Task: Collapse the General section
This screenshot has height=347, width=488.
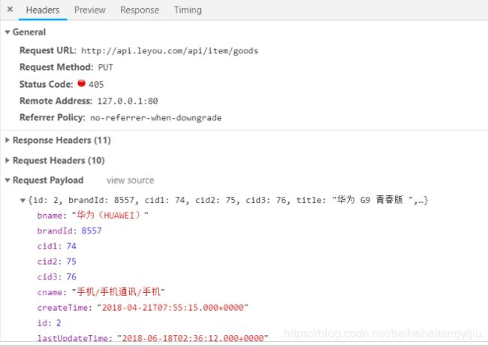Action: pos(8,32)
